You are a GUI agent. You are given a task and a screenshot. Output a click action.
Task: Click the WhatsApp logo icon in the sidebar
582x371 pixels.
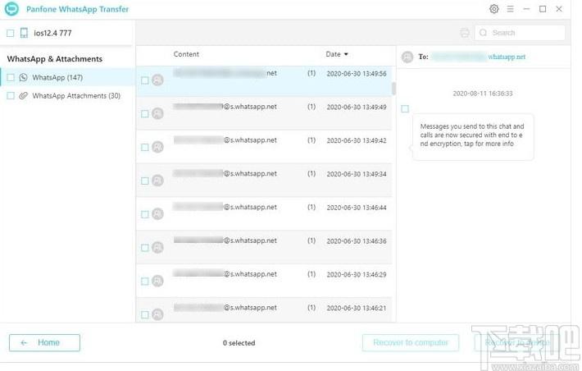coord(24,77)
